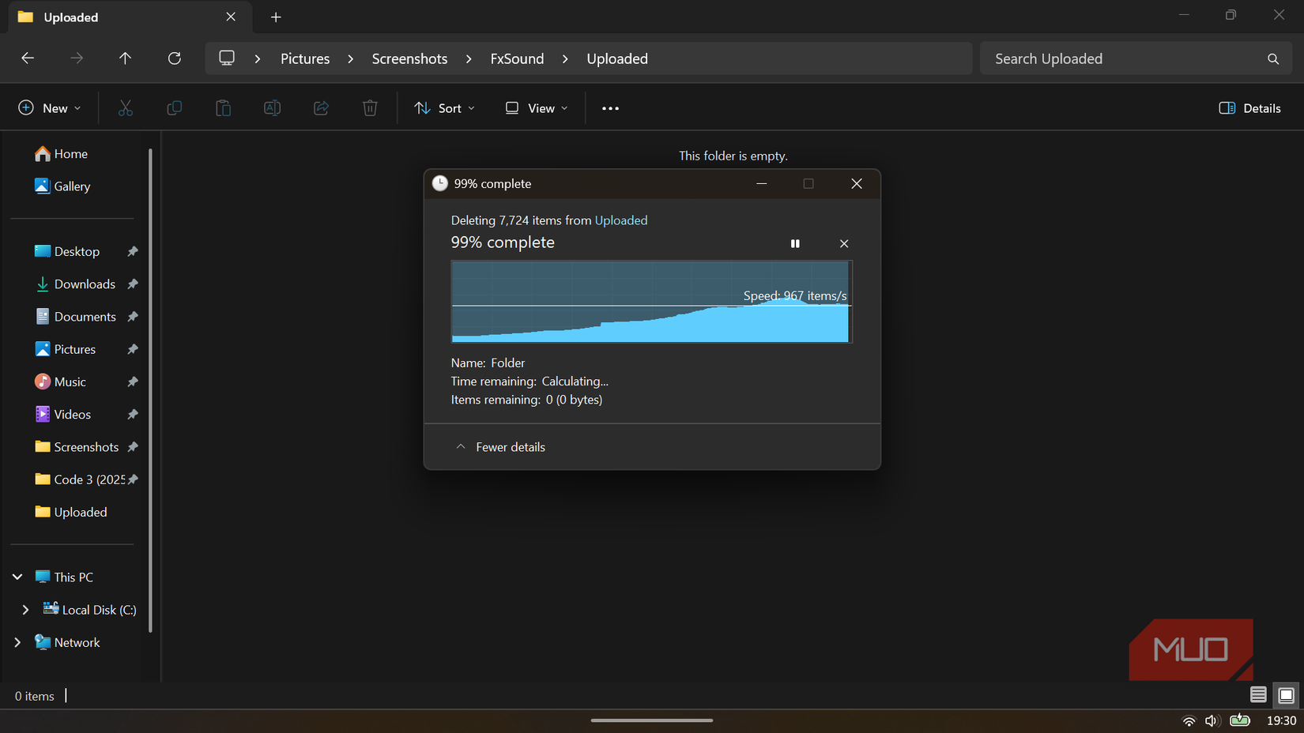The image size is (1304, 733).
Task: Click Uploaded in the breadcrumb path
Action: pos(617,58)
